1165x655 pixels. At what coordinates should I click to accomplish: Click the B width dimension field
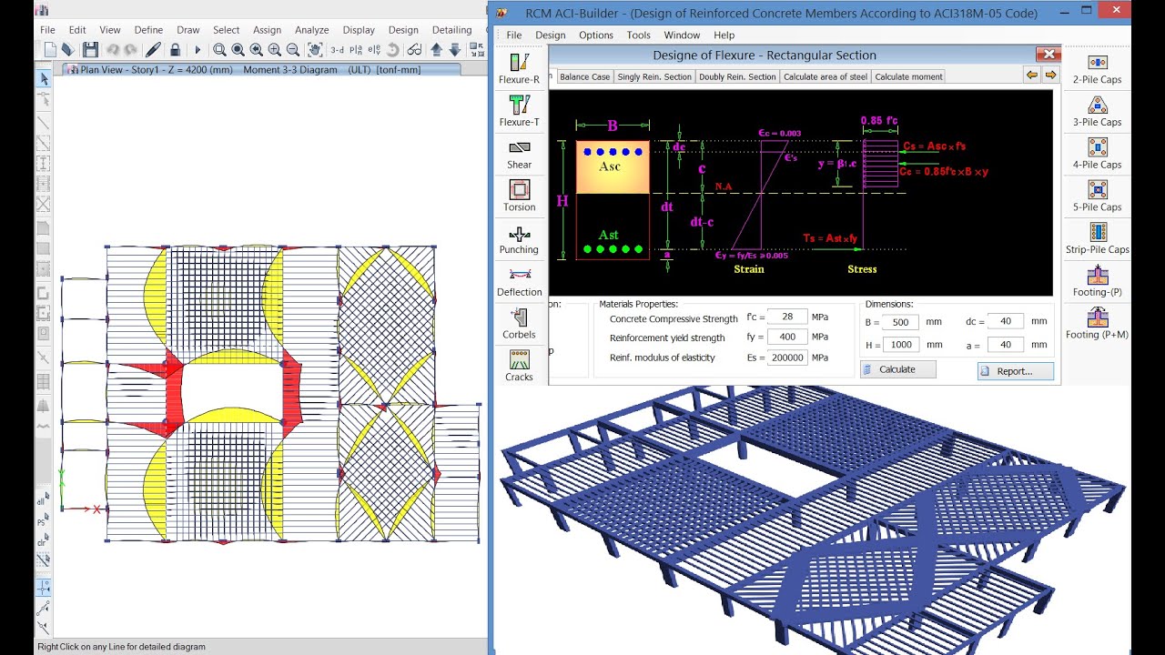pyautogui.click(x=900, y=322)
